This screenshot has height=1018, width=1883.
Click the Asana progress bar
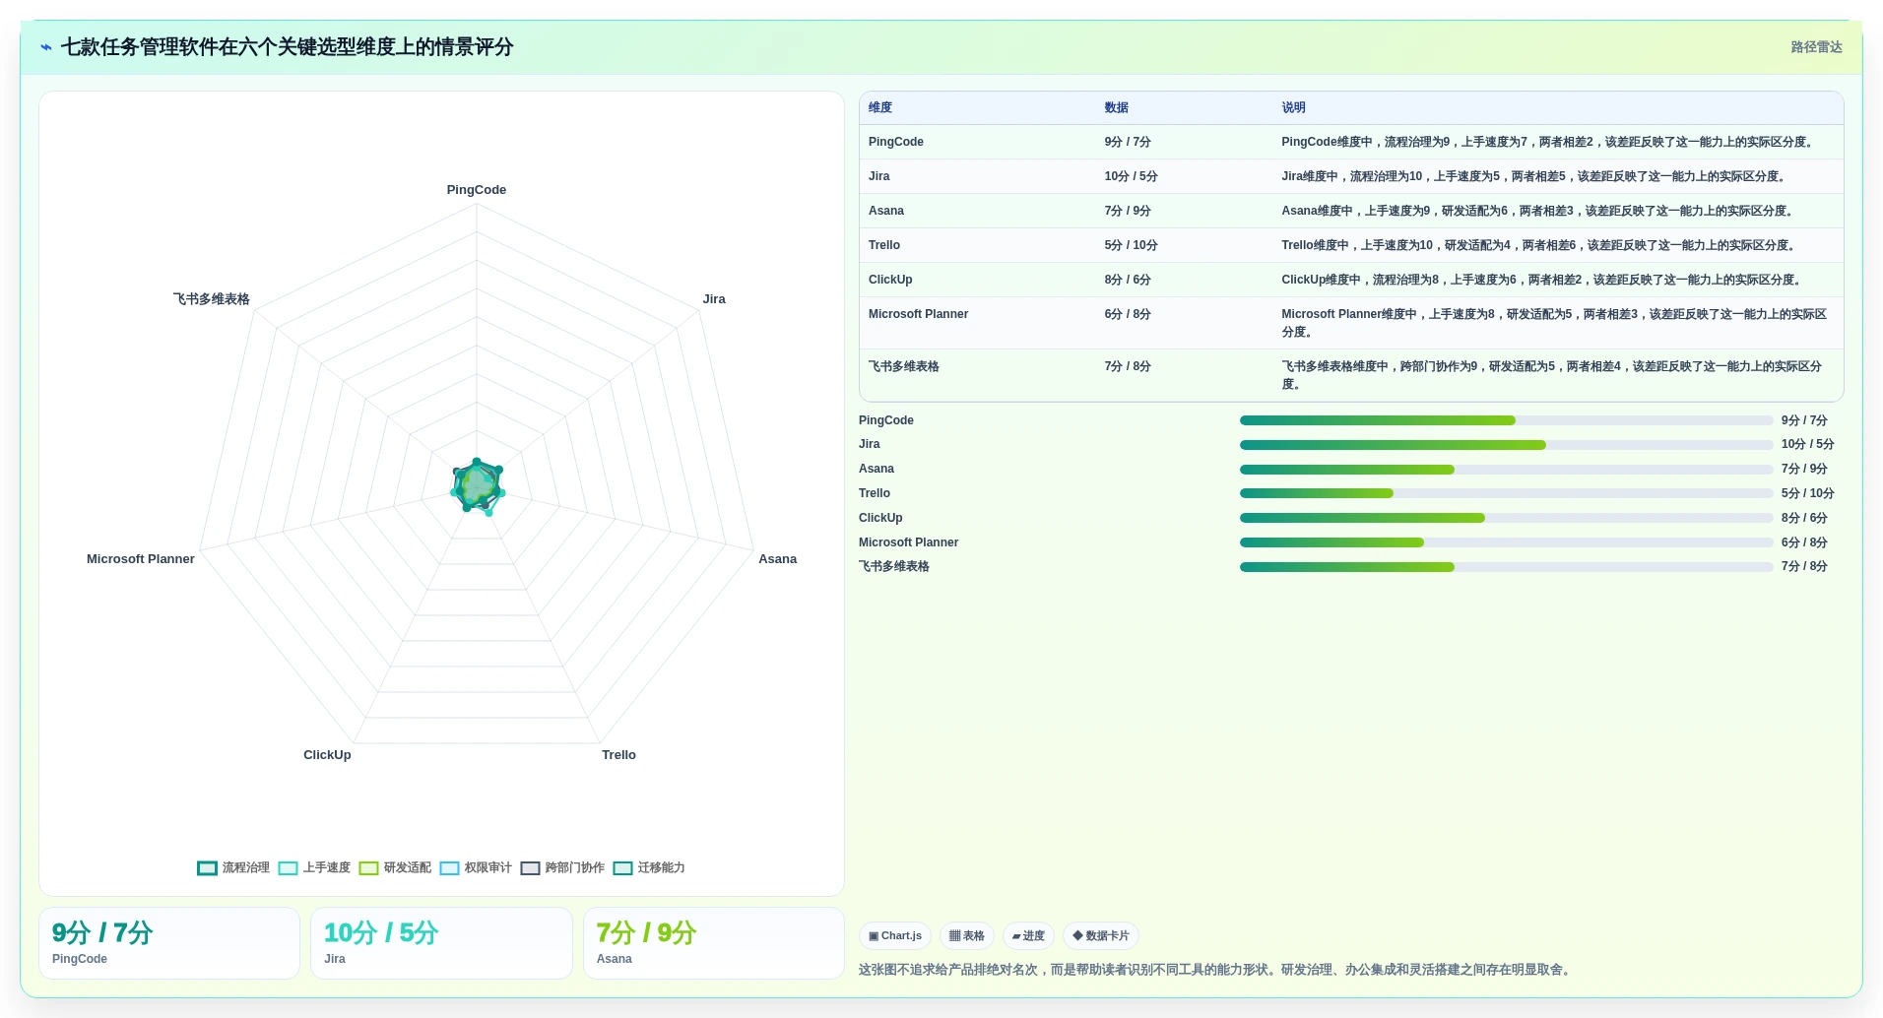(x=1506, y=470)
